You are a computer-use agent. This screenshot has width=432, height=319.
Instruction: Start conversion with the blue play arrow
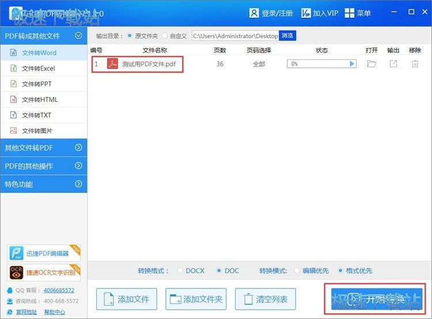coord(352,64)
